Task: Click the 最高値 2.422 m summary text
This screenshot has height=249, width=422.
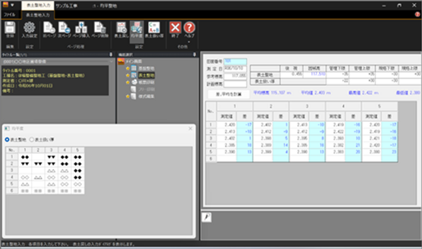Action: coord(363,92)
